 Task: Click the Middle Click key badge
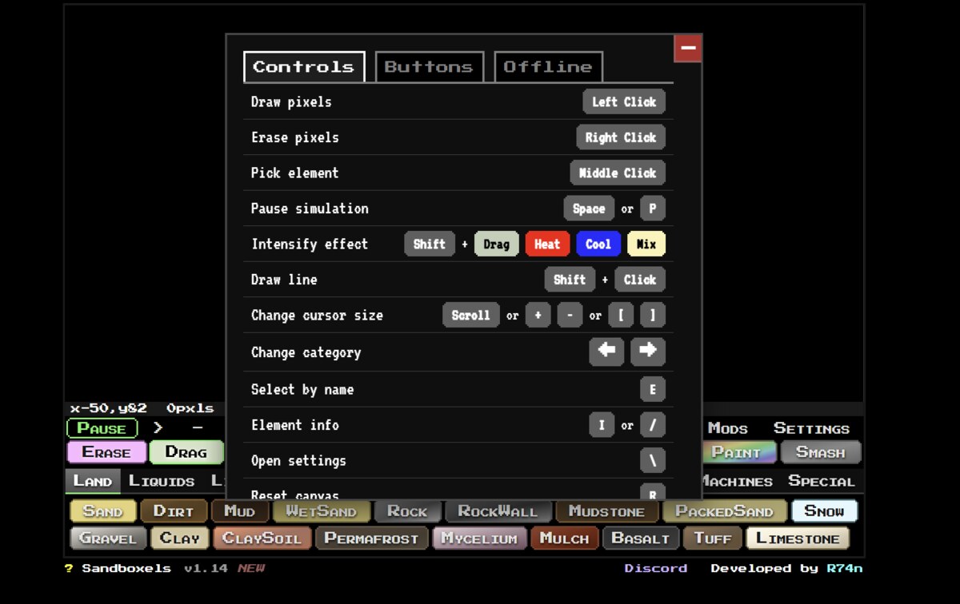point(618,173)
